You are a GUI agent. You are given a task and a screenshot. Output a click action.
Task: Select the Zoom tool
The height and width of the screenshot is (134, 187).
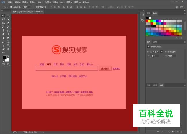point(8,49)
